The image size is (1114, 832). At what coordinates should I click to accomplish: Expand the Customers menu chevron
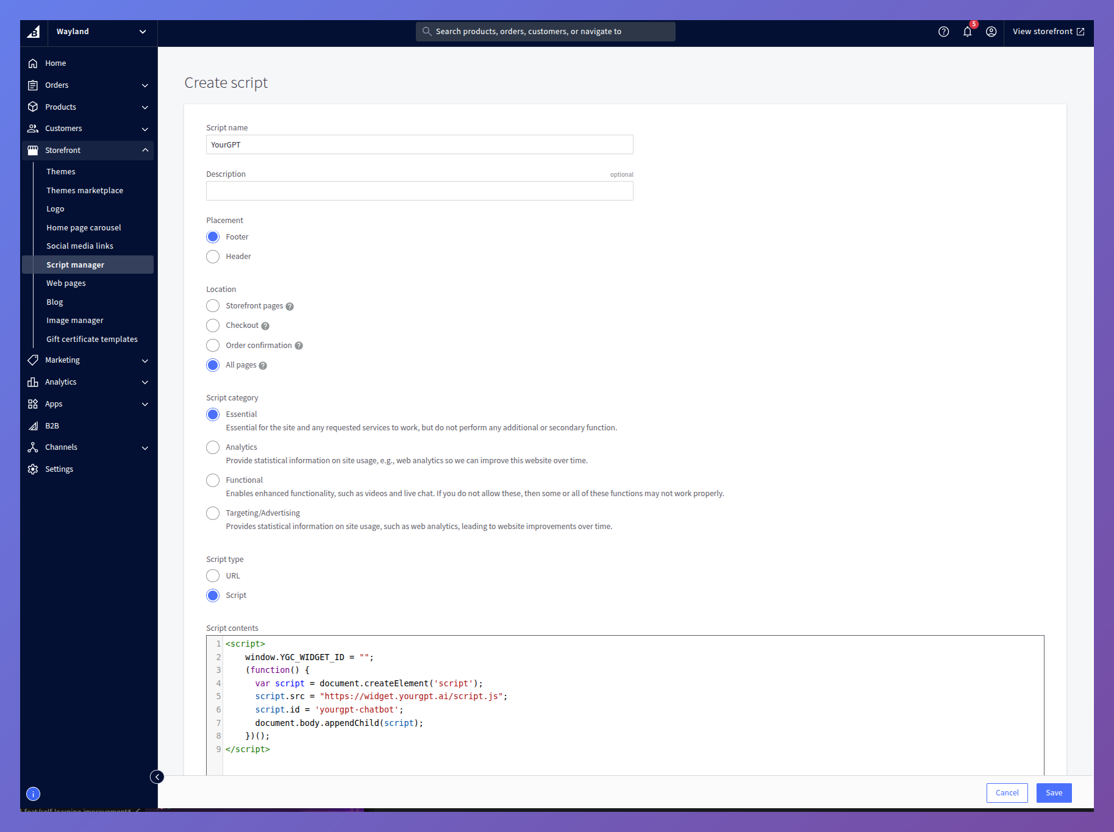tap(145, 129)
